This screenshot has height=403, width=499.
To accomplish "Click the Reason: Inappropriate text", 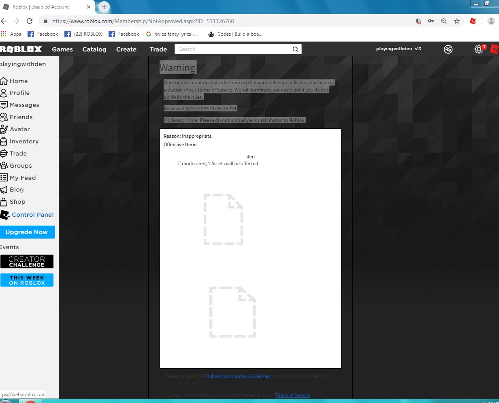I will pyautogui.click(x=188, y=136).
